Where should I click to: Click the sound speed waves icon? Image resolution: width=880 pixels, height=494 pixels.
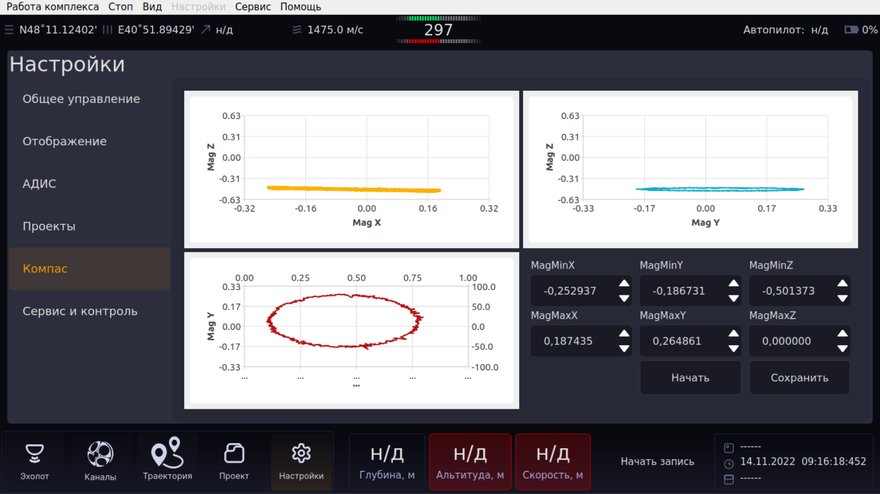(297, 30)
